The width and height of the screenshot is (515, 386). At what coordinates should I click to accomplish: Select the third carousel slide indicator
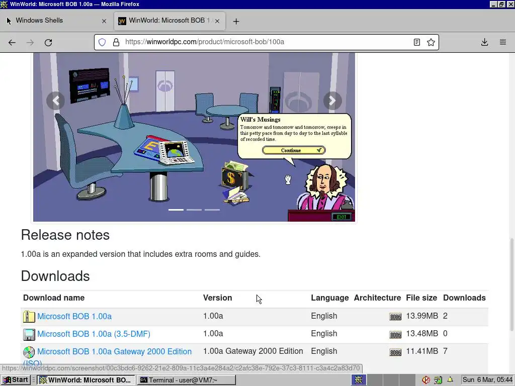tap(212, 210)
